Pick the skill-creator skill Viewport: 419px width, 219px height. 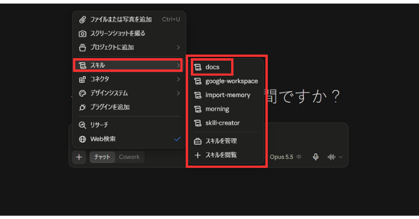click(226, 123)
